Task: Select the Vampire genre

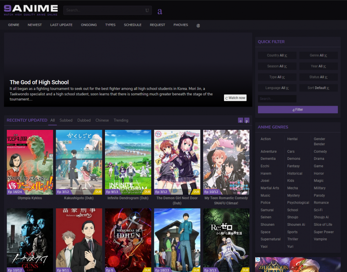Action: 320,239
